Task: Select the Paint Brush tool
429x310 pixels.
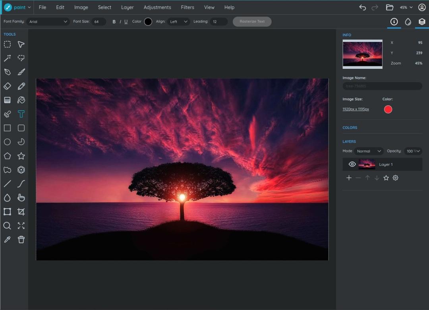Action: 21,72
